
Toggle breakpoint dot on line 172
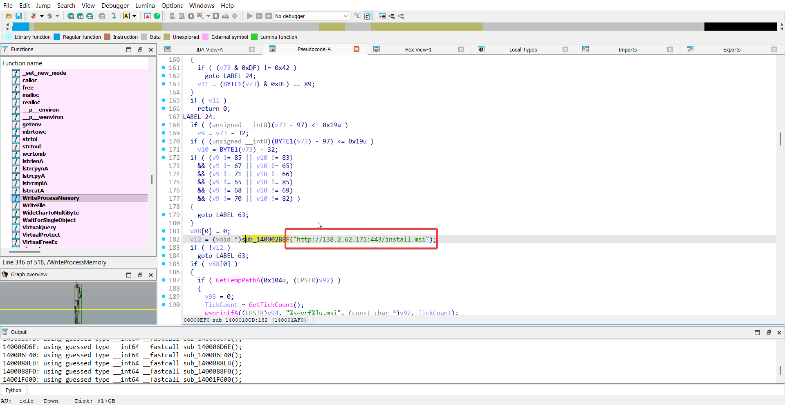coord(164,157)
